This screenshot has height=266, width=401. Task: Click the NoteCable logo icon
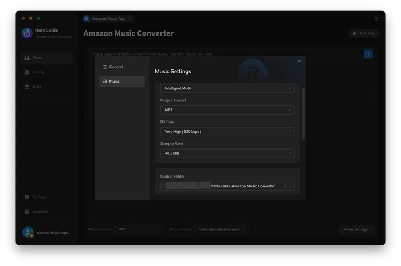pos(27,33)
